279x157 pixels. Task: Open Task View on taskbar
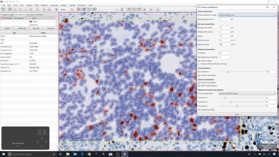tap(61, 154)
